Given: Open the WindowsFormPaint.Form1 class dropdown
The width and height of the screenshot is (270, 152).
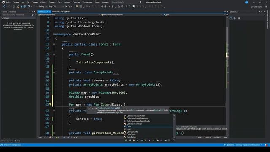Looking at the screenshot, I should pyautogui.click(x=132, y=15).
